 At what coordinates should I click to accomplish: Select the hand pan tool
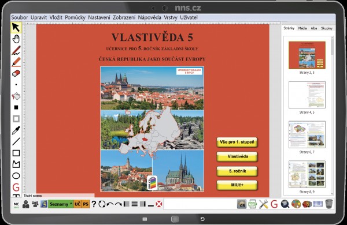tap(16, 39)
